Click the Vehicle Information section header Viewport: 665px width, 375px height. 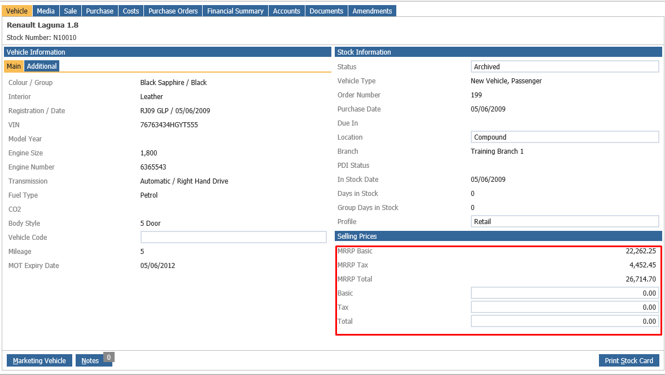click(x=168, y=52)
